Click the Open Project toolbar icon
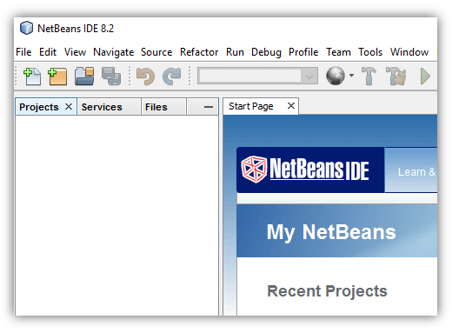This screenshot has width=452, height=333. click(84, 77)
